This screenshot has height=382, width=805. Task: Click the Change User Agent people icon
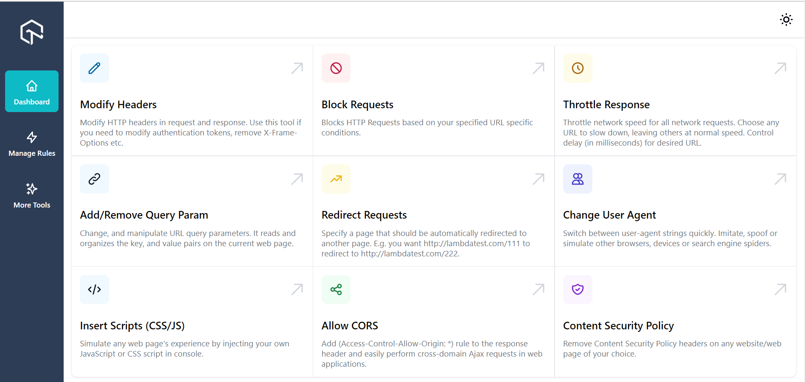pos(578,179)
